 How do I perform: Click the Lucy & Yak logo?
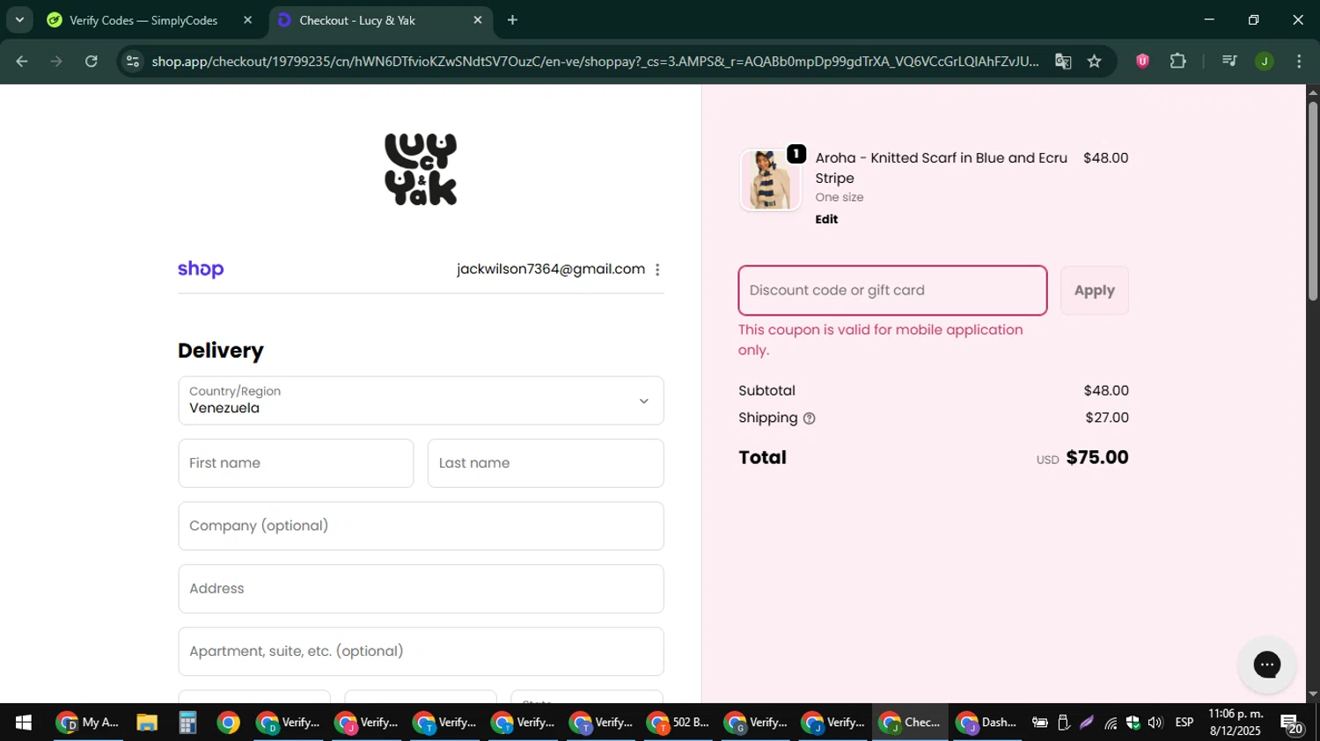point(421,170)
